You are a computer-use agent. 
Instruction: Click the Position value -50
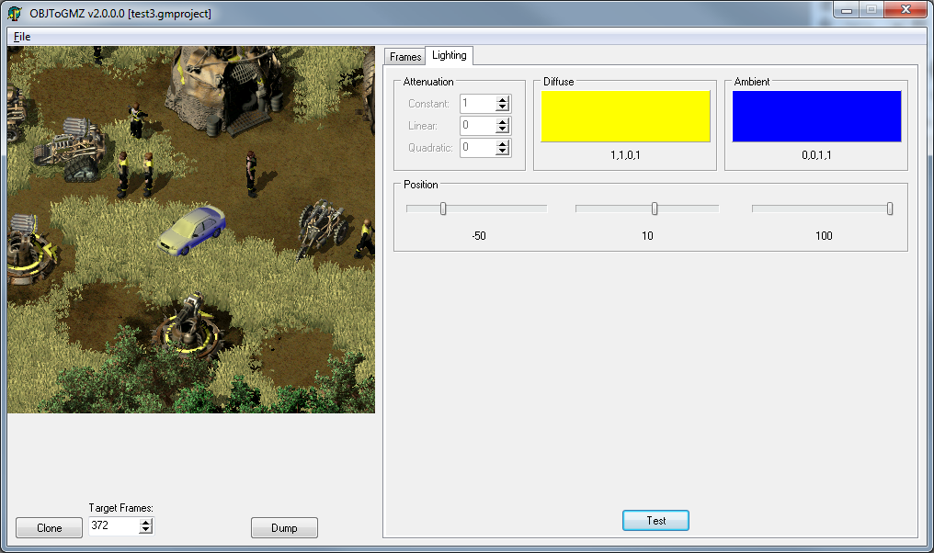[x=479, y=236]
